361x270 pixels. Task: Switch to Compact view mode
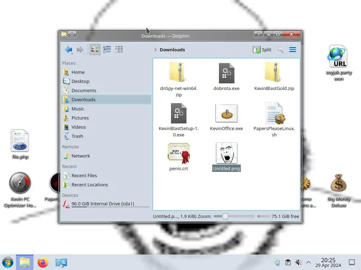[107, 49]
